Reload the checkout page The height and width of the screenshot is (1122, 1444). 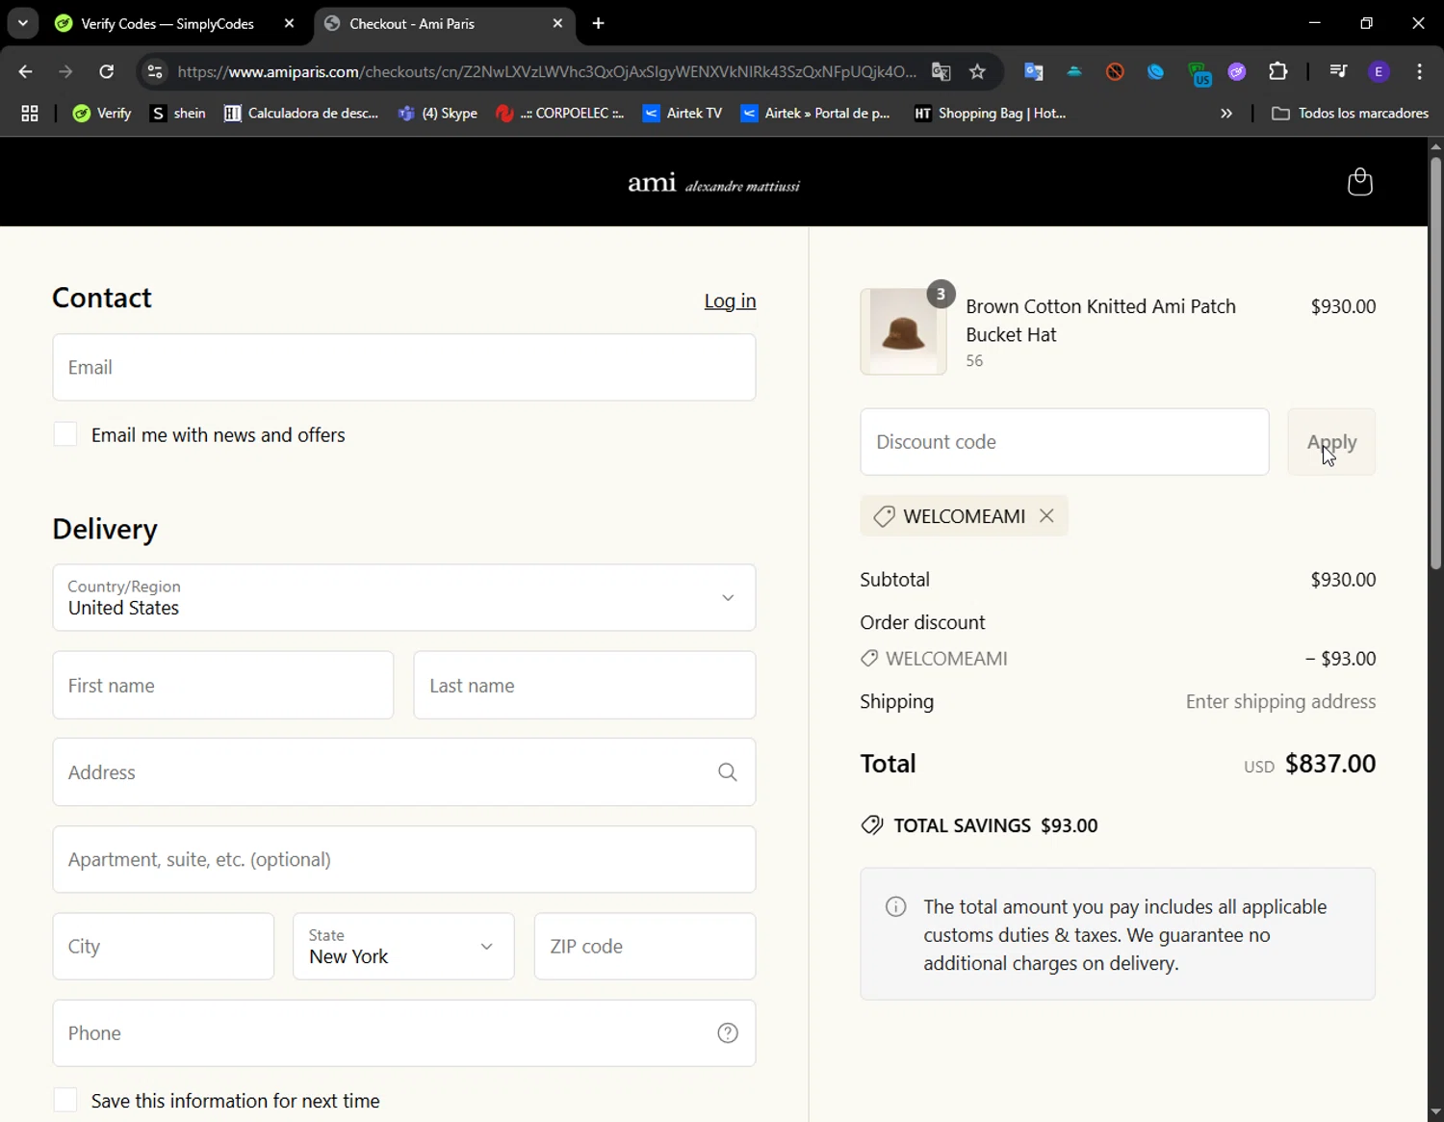[x=106, y=71]
